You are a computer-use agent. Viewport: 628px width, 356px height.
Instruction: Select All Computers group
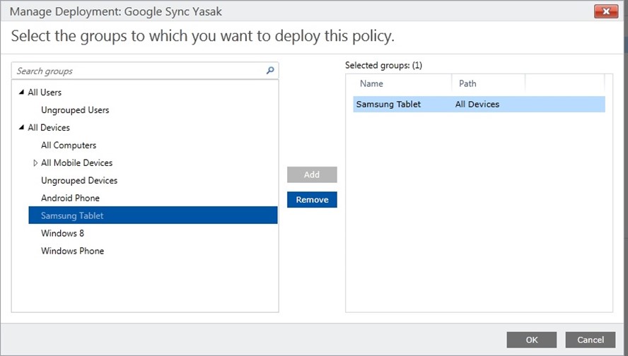(69, 146)
